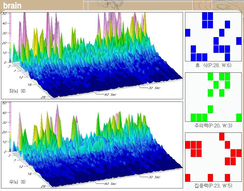
Task: Click the 60 Sec marker on the 우뇌 chart
Action: [x=110, y=184]
